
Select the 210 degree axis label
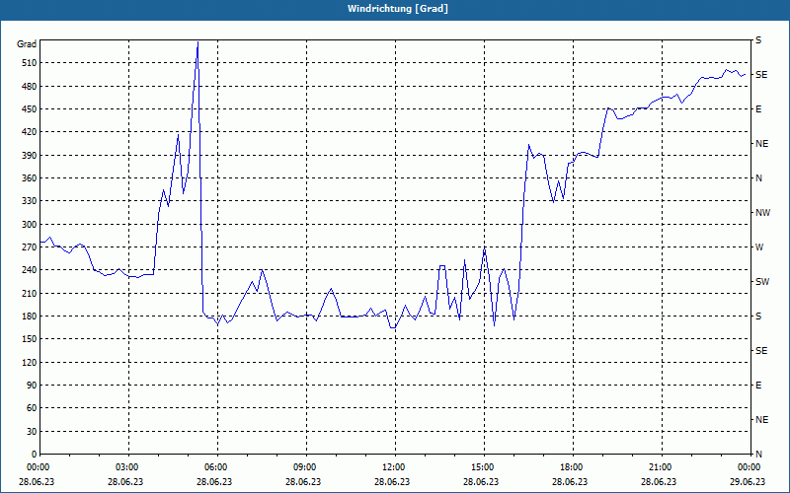click(30, 293)
